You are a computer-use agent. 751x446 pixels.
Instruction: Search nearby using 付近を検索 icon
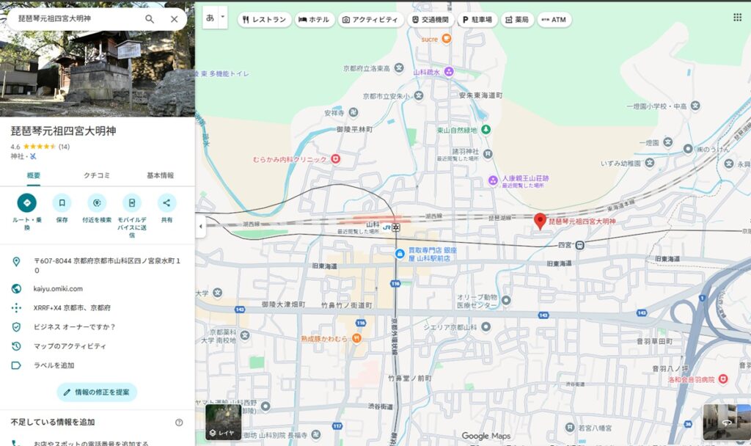[x=97, y=203]
